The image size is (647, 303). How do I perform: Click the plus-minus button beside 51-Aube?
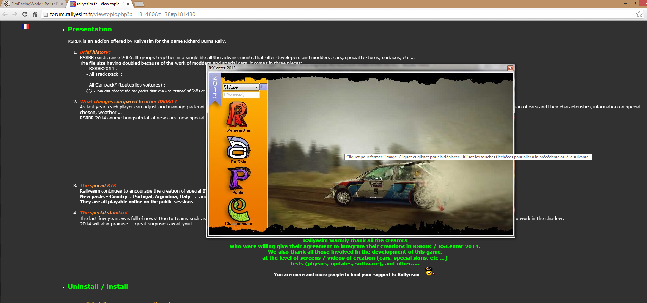(x=263, y=87)
